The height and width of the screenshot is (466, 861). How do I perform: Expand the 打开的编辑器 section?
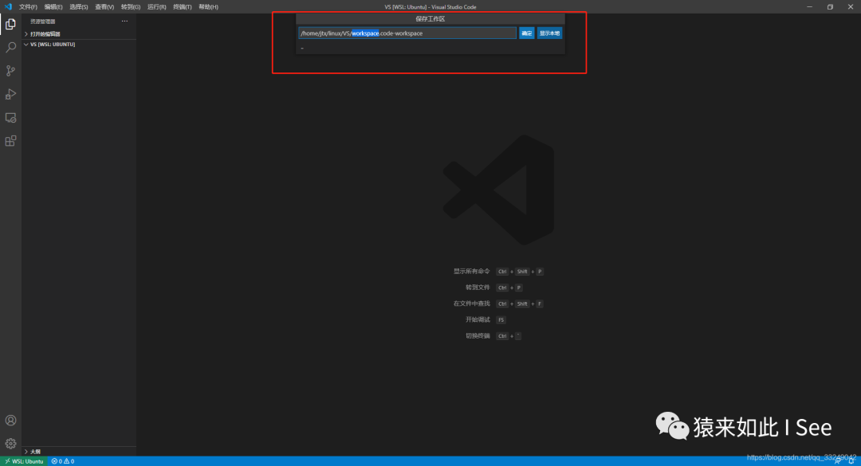pos(78,34)
